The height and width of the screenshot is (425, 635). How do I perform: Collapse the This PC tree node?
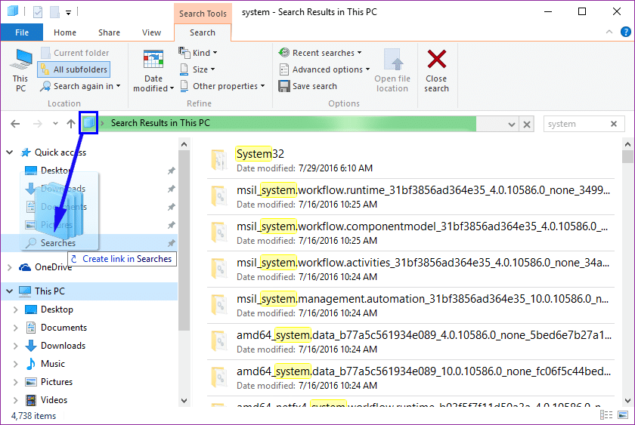10,291
